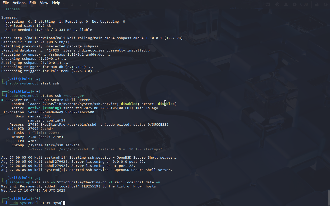Click the 'Summary:' line
This screenshot has width=330, height=206.
[x=10, y=18]
